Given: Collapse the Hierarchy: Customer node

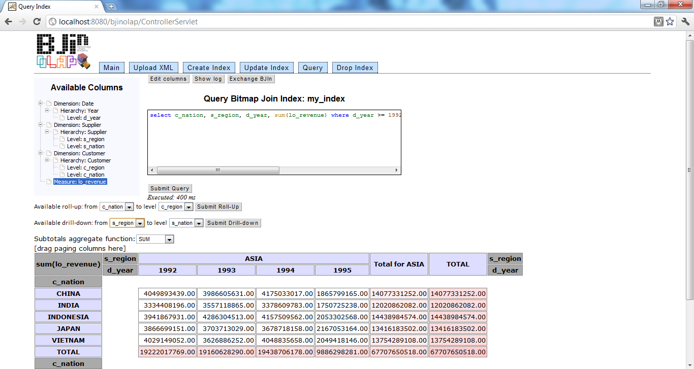Looking at the screenshot, I should [x=47, y=160].
